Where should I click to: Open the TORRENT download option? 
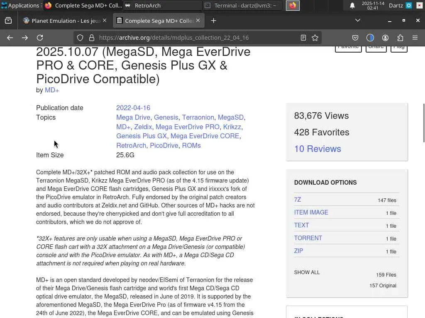[308, 238]
